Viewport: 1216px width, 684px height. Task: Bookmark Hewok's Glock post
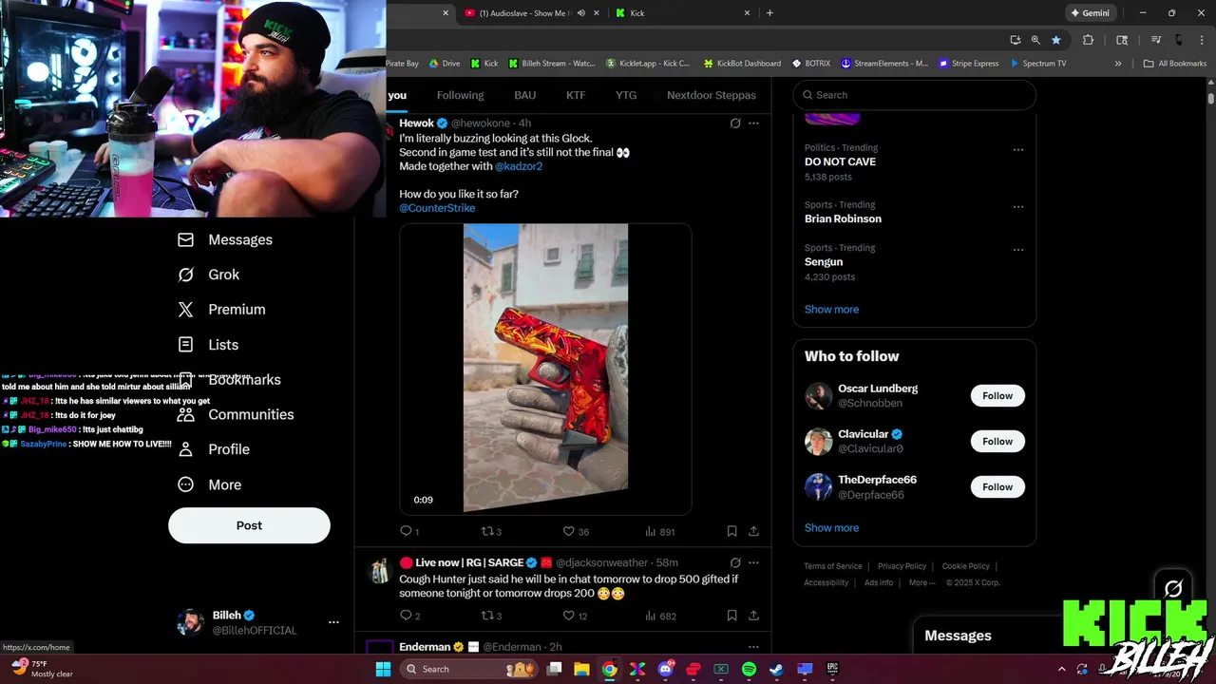pos(731,532)
